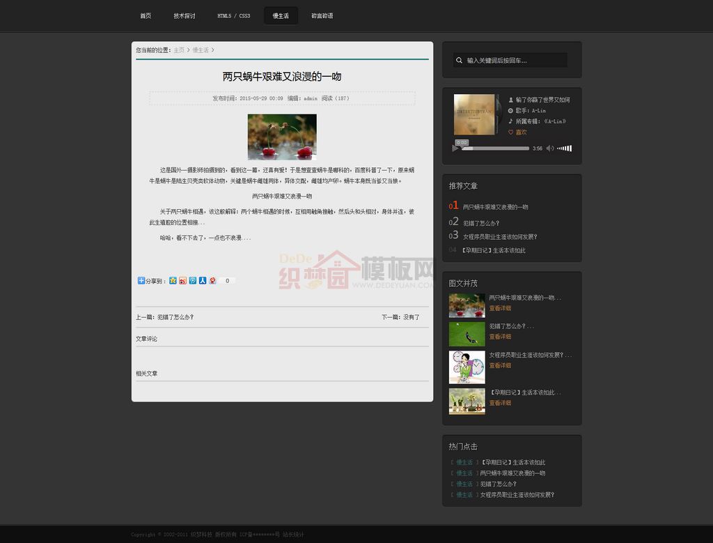Image resolution: width=713 pixels, height=543 pixels.
Task: Share to Sina Weibo icon
Action: 182,281
